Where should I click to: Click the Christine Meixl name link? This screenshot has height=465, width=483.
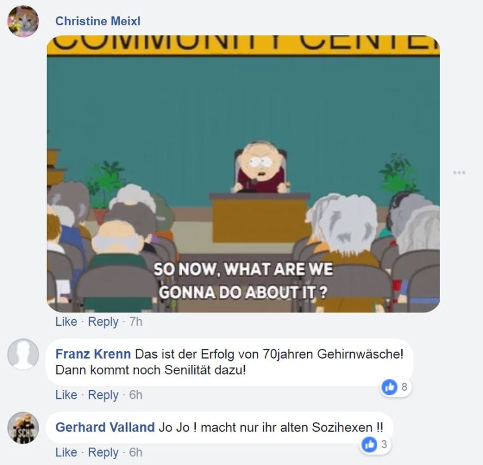tap(98, 21)
